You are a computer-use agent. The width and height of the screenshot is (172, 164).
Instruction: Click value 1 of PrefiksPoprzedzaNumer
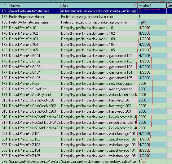pos(152,17)
